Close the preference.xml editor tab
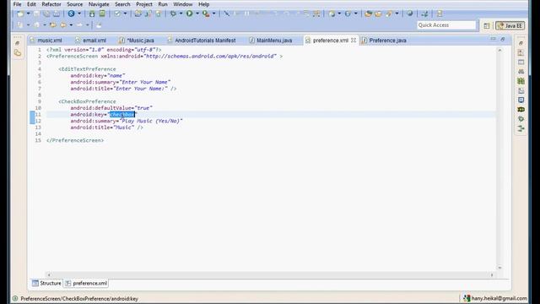 pos(354,41)
